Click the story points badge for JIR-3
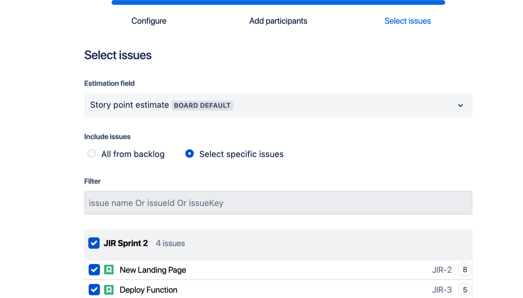 (465, 290)
